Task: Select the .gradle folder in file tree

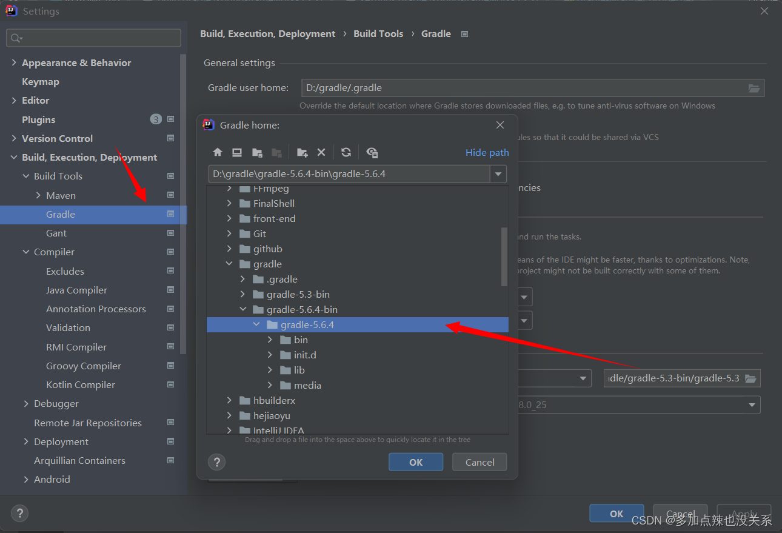Action: [282, 279]
